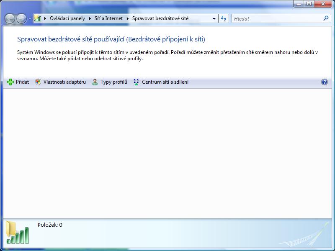This screenshot has height=251, width=335.
Task: Click into the Hledat search field
Action: click(276, 18)
